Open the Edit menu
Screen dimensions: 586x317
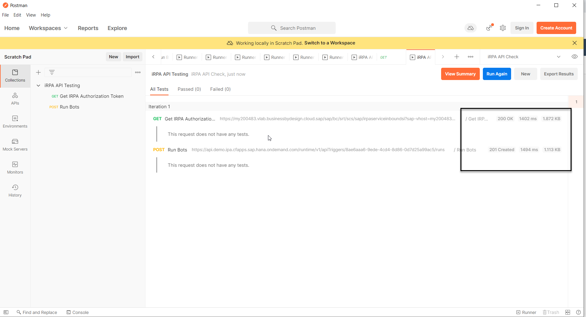coord(17,15)
